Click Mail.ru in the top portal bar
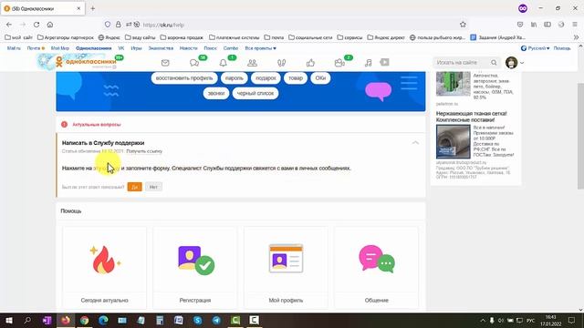584x328 pixels. coord(14,48)
